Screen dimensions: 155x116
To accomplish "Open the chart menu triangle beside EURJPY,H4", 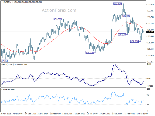I will click(x=2, y=2).
